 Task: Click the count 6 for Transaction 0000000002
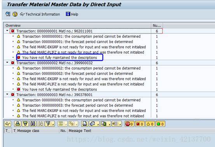(157, 63)
